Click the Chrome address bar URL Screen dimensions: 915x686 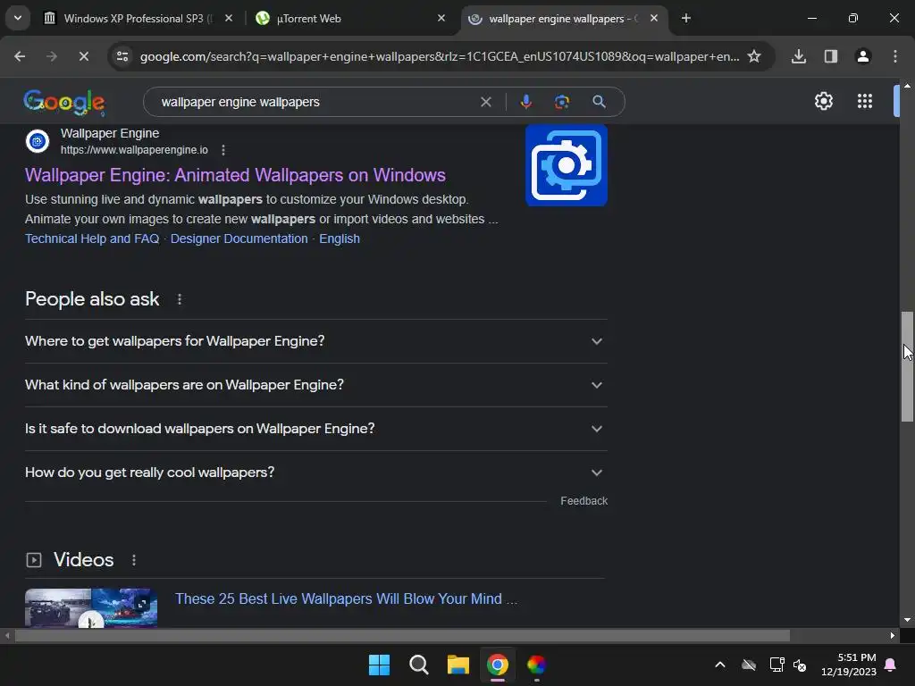[x=440, y=56]
